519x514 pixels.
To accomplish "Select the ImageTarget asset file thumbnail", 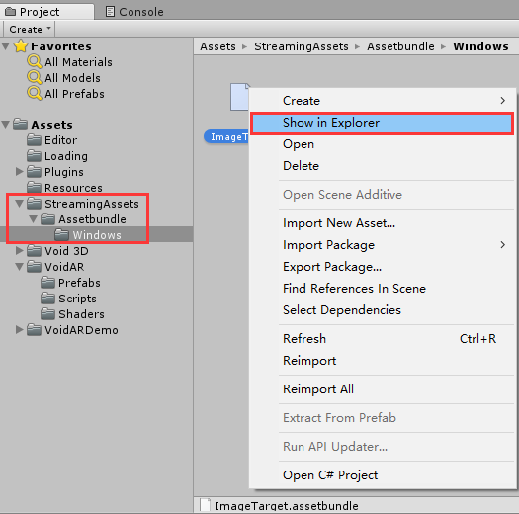I will coord(239,97).
